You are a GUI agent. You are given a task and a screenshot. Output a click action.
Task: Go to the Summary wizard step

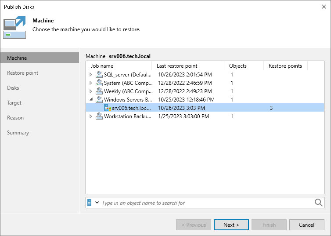[x=18, y=133]
